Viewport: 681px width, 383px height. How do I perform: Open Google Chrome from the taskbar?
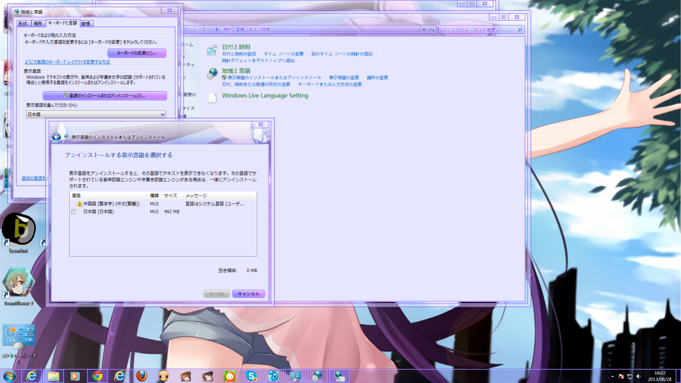(x=98, y=376)
